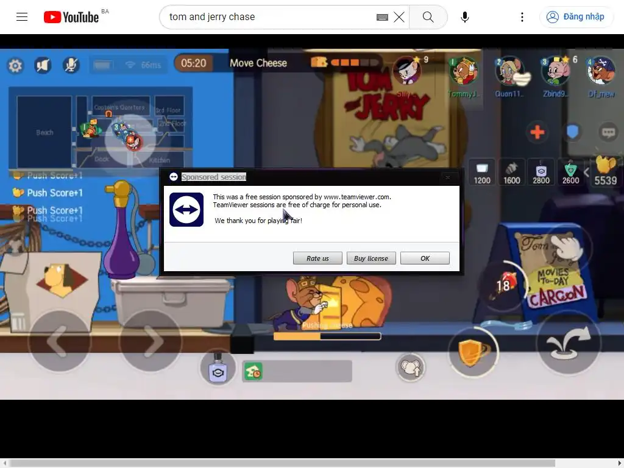This screenshot has width=624, height=468.
Task: Activate the golden shield cup skill
Action: pos(473,352)
